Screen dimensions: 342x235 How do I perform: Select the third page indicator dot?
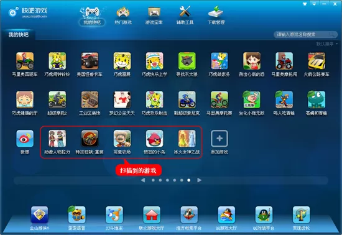pos(167,180)
